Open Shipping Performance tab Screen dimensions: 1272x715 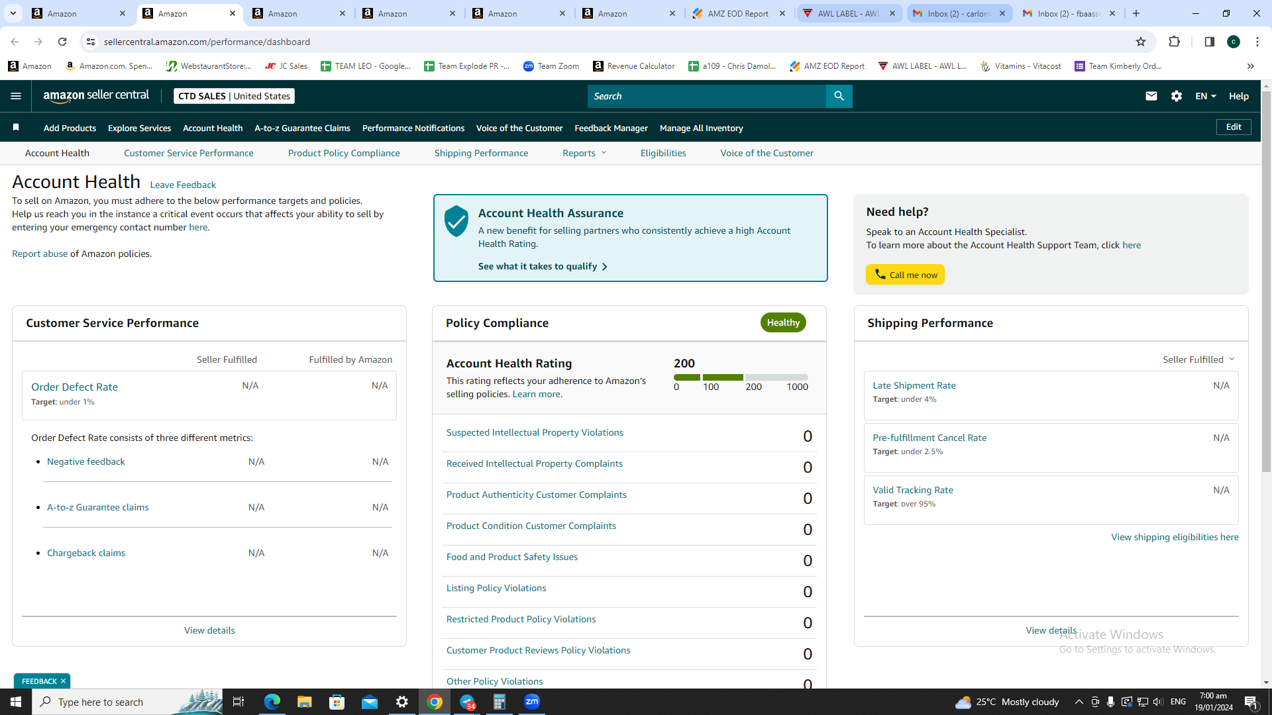[x=482, y=153]
